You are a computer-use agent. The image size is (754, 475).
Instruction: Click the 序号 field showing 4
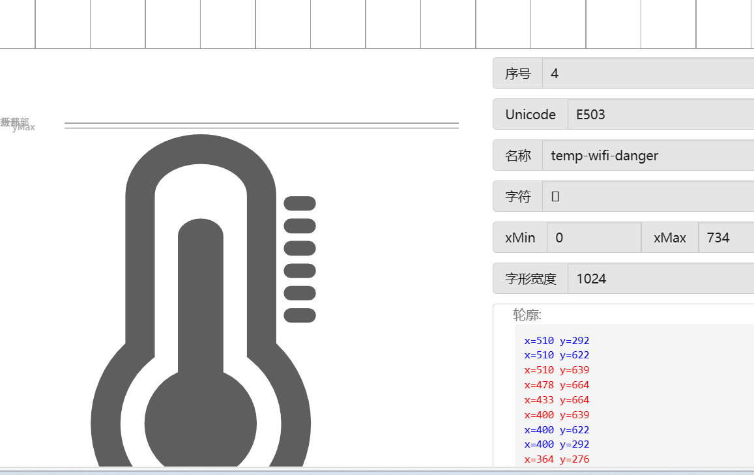(648, 74)
